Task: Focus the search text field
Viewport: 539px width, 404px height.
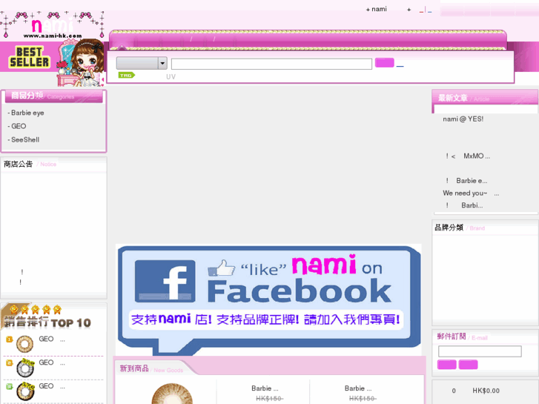Action: click(x=271, y=64)
